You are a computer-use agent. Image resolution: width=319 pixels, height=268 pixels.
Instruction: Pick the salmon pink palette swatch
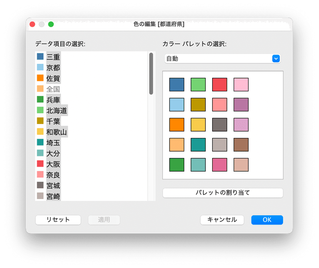(220, 104)
